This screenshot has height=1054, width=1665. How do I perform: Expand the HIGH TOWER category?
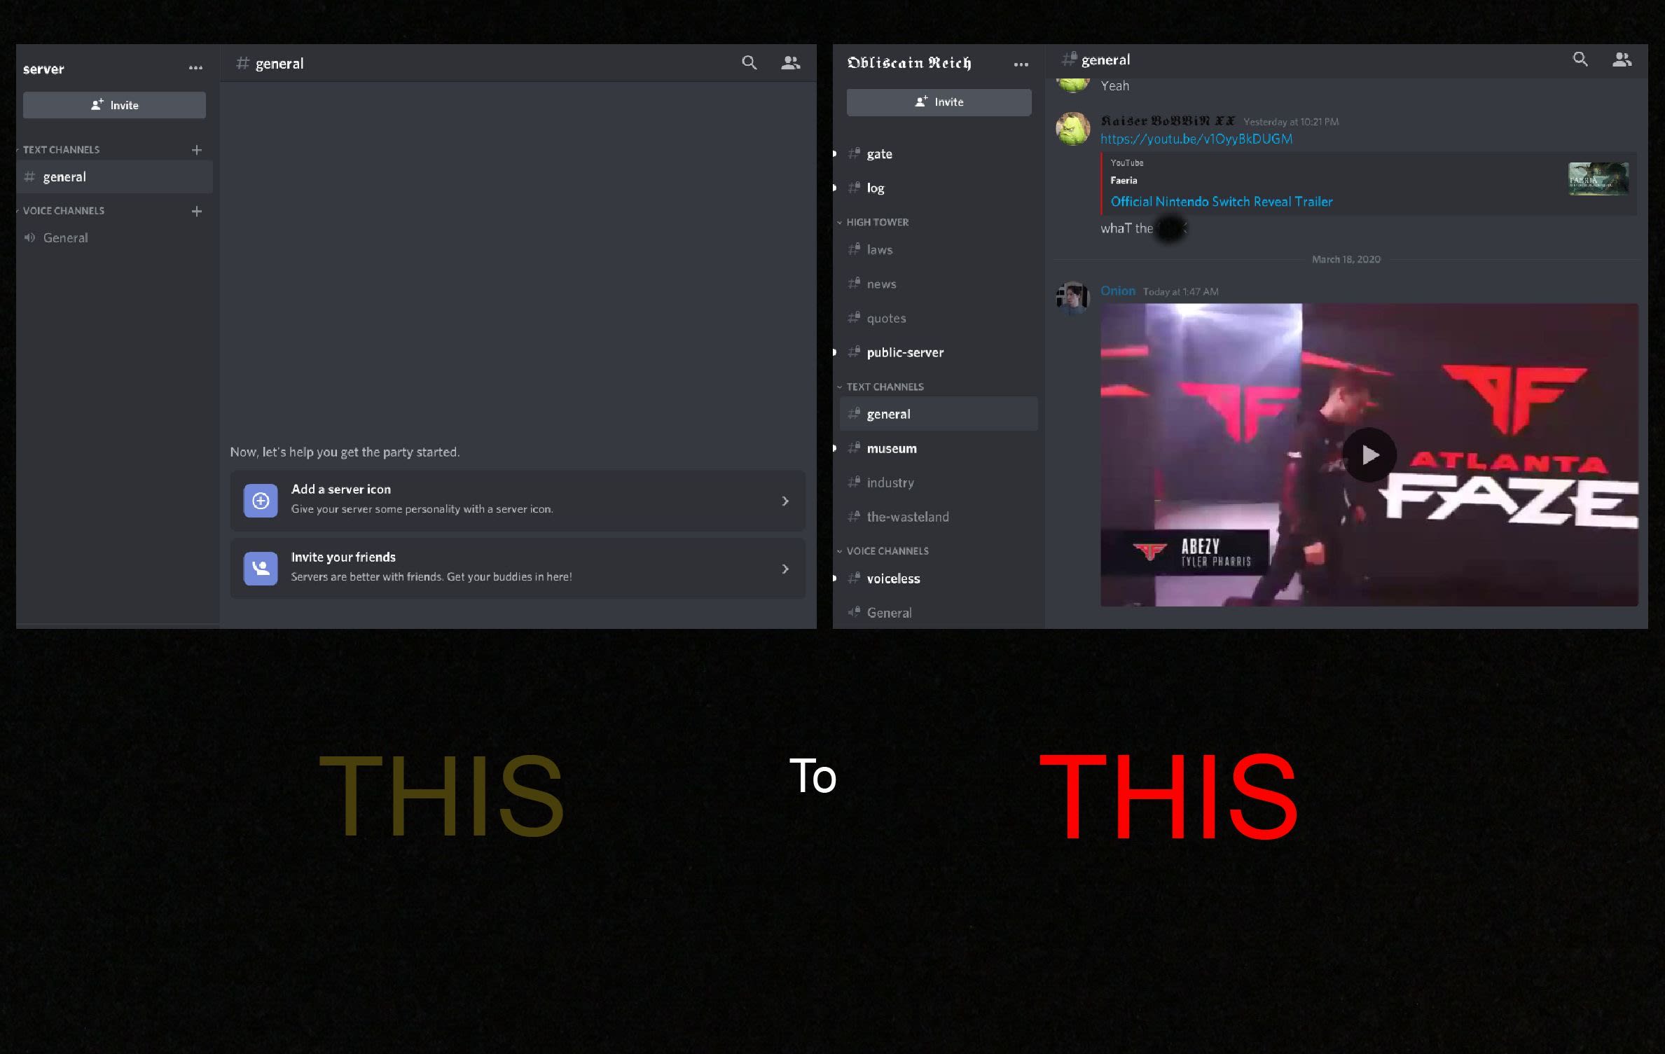pyautogui.click(x=840, y=221)
